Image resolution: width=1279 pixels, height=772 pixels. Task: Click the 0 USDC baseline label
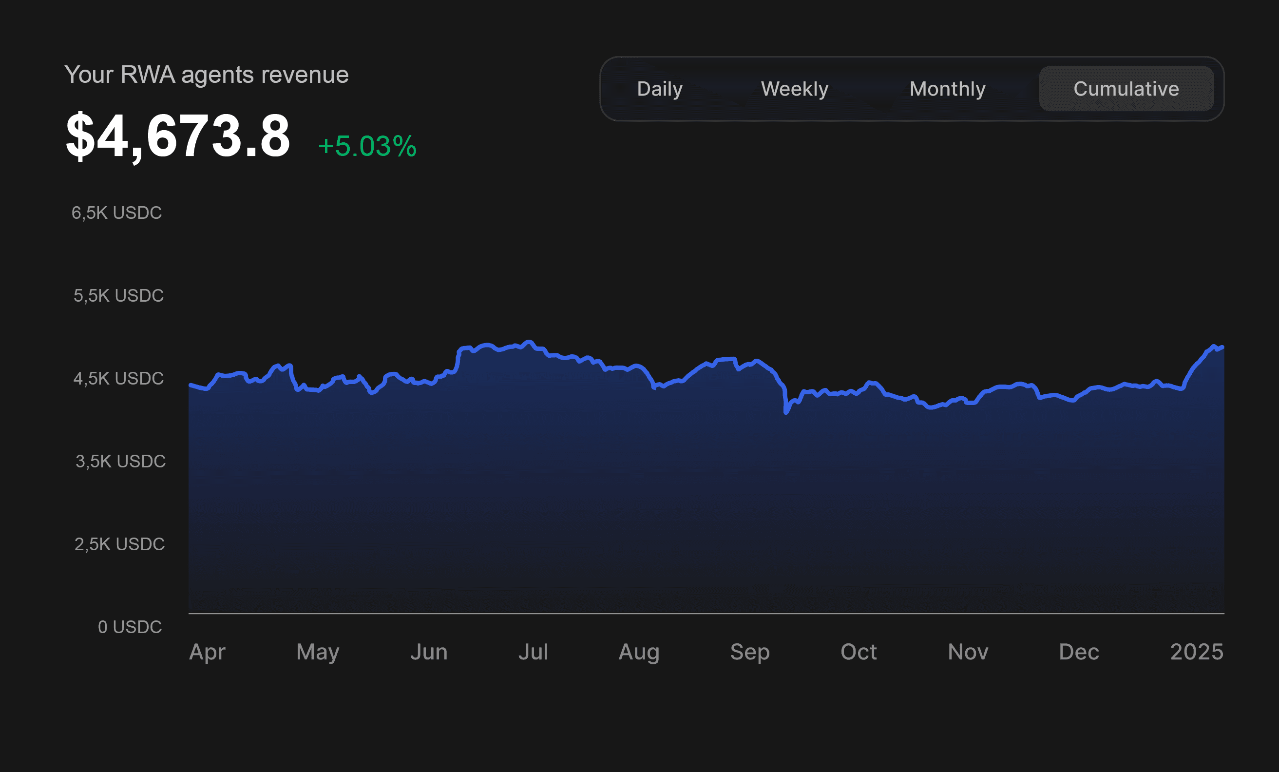click(130, 627)
